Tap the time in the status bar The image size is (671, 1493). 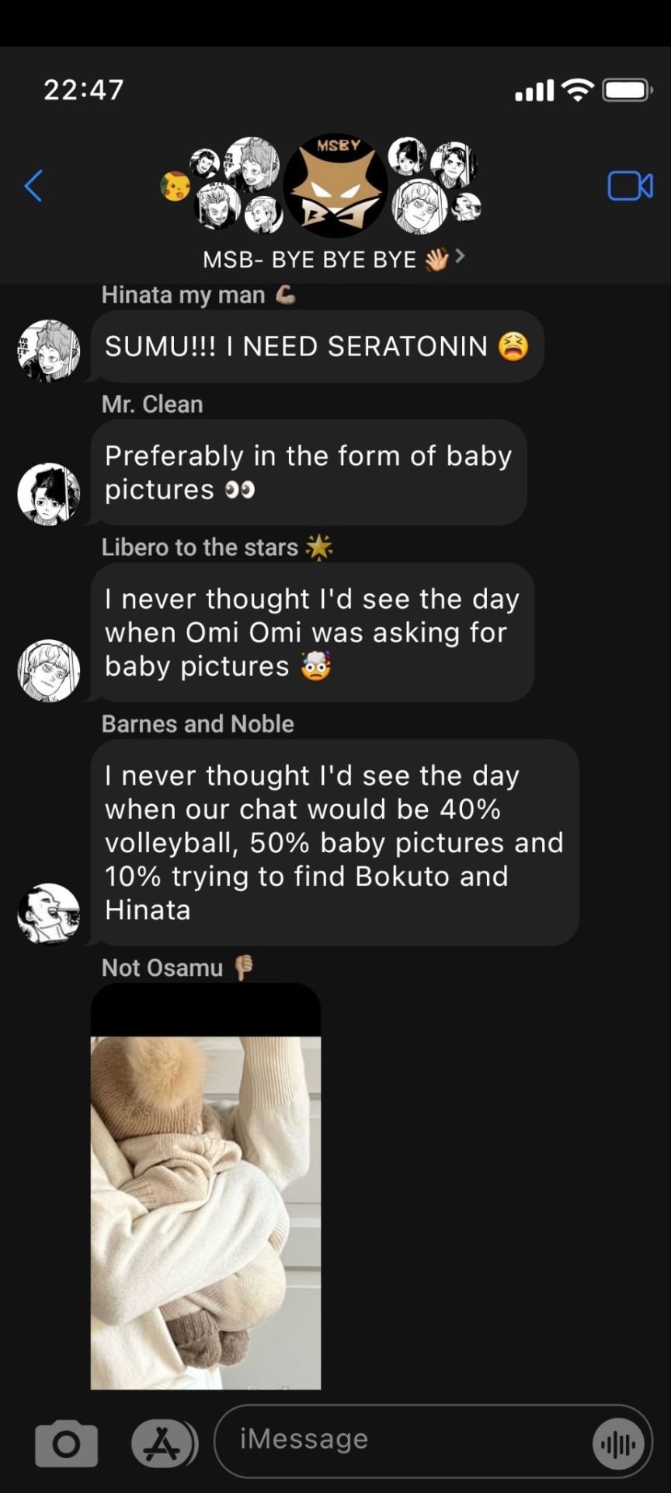pyautogui.click(x=84, y=89)
